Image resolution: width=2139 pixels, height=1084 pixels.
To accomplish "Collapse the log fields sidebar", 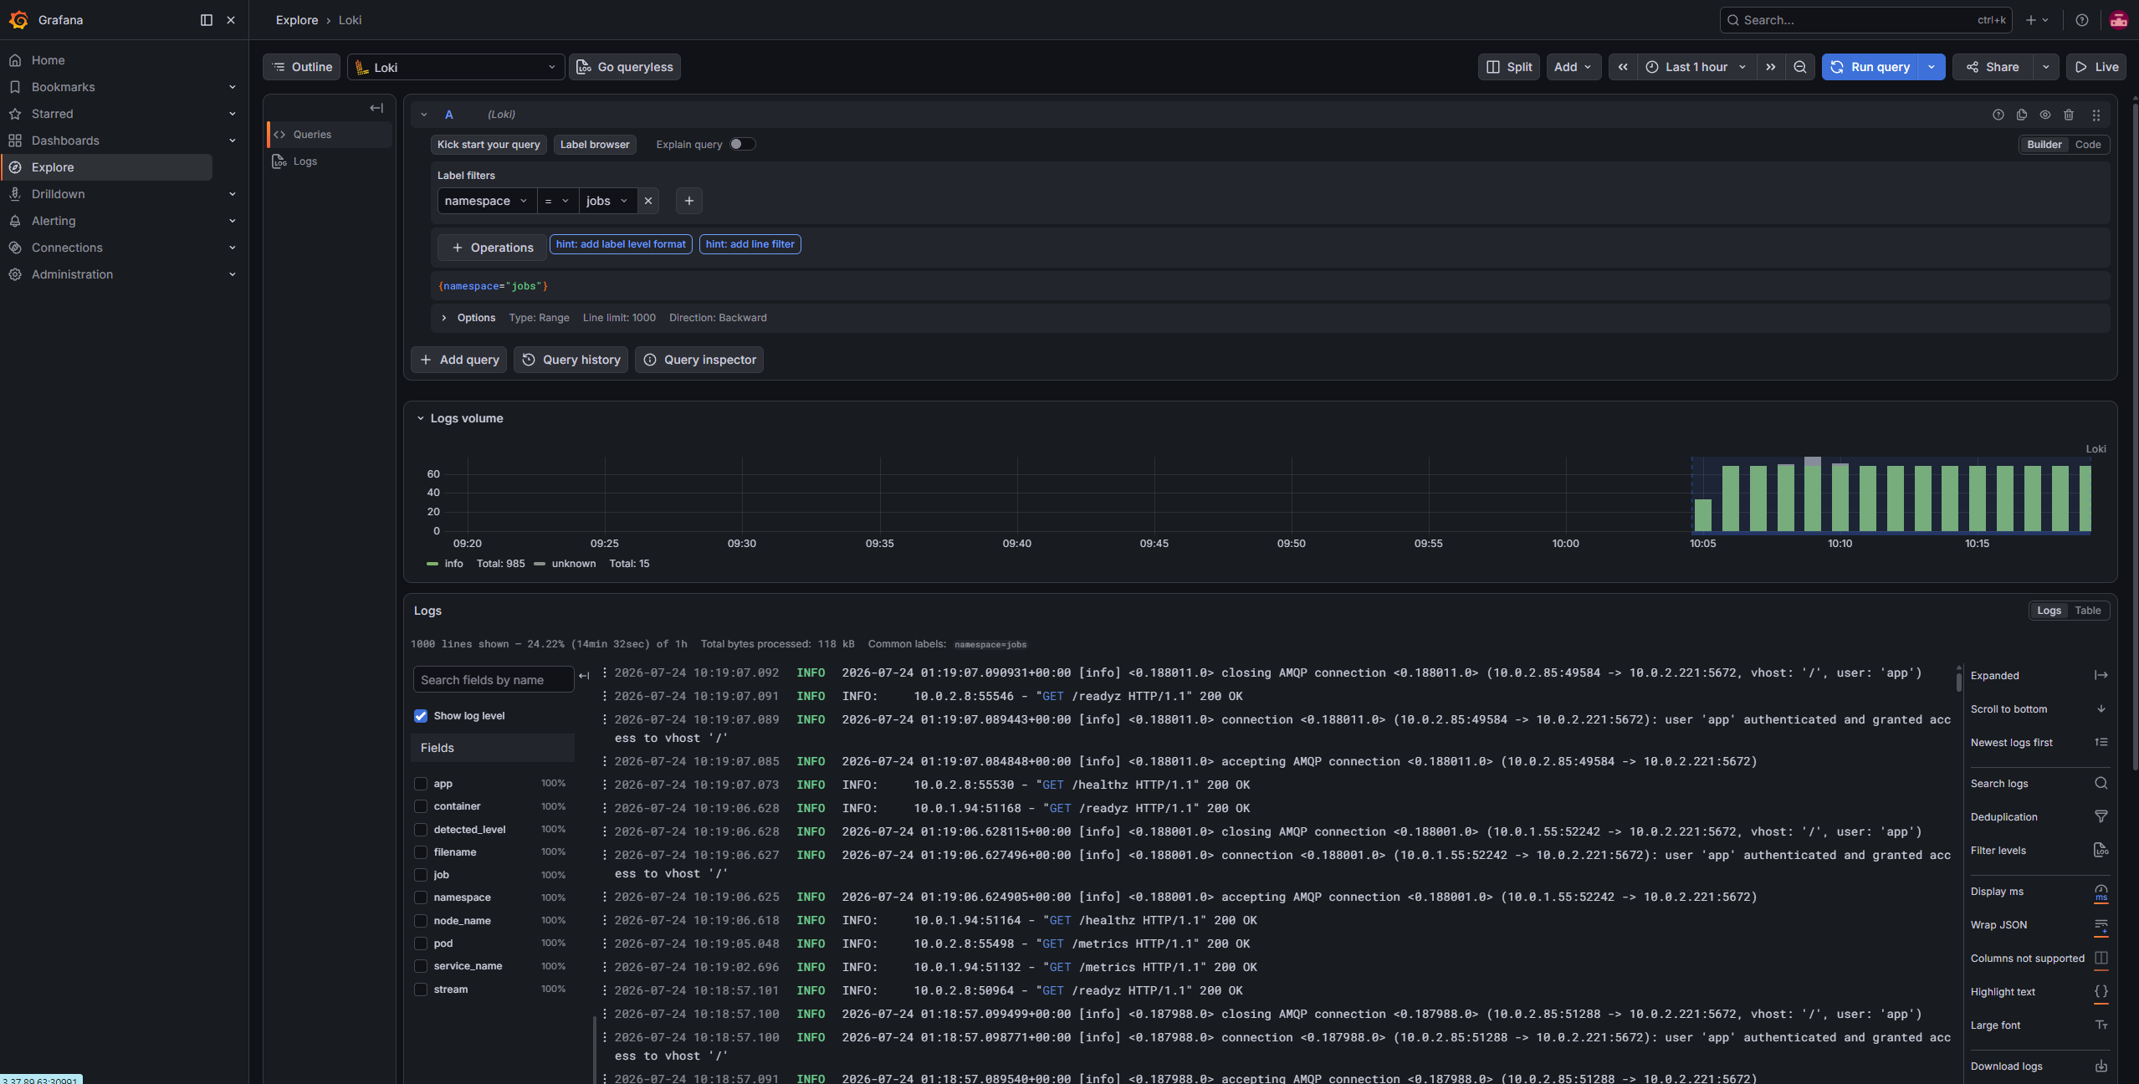I will pos(584,676).
